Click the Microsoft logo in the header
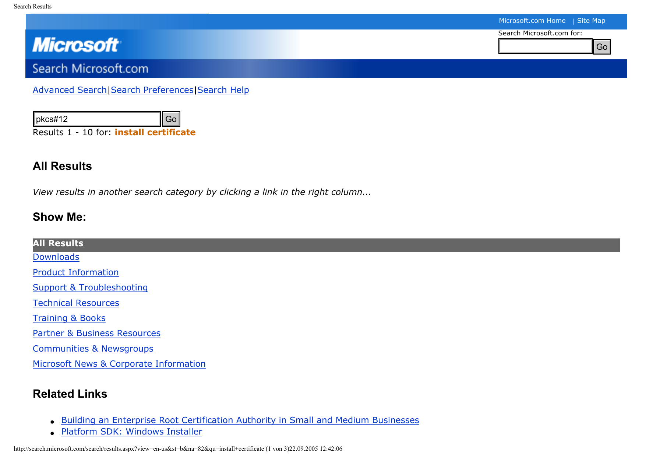The height and width of the screenshot is (457, 646). tap(77, 45)
